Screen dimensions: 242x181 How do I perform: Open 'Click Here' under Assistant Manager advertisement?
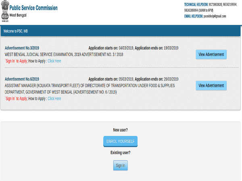click(54, 99)
